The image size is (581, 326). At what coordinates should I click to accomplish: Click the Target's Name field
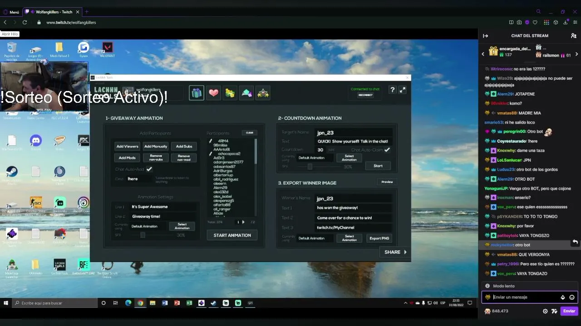[x=354, y=133]
